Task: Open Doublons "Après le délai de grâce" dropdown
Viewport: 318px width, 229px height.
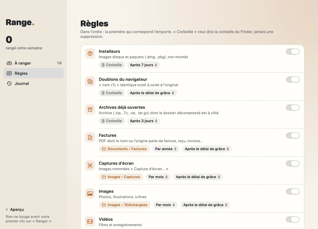Action: click(152, 93)
